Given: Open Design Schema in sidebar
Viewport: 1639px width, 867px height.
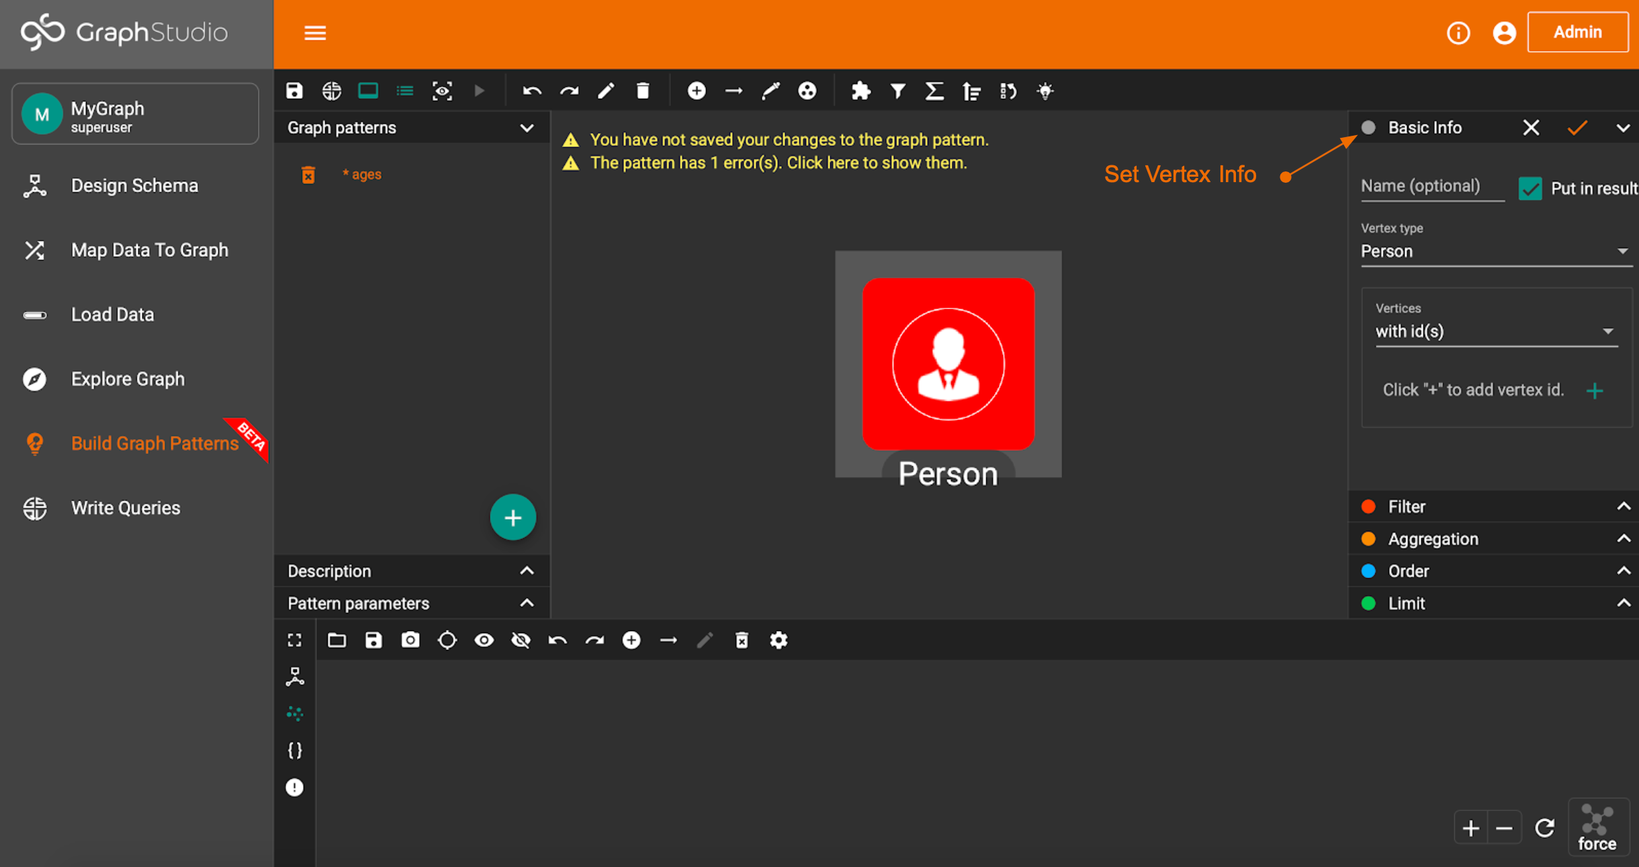Looking at the screenshot, I should [134, 185].
